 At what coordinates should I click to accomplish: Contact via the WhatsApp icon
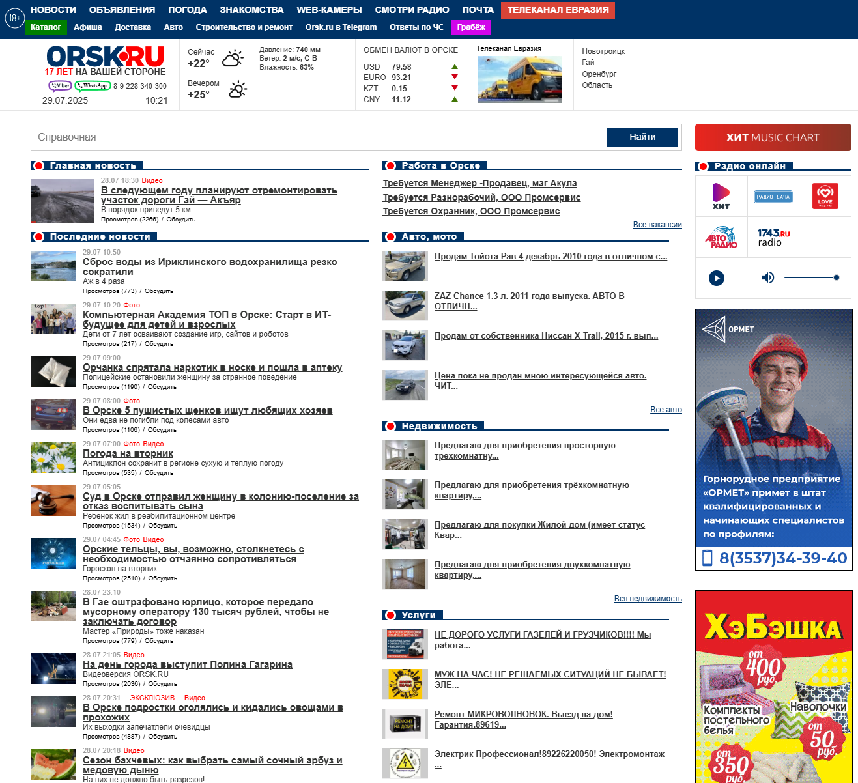pyautogui.click(x=93, y=86)
